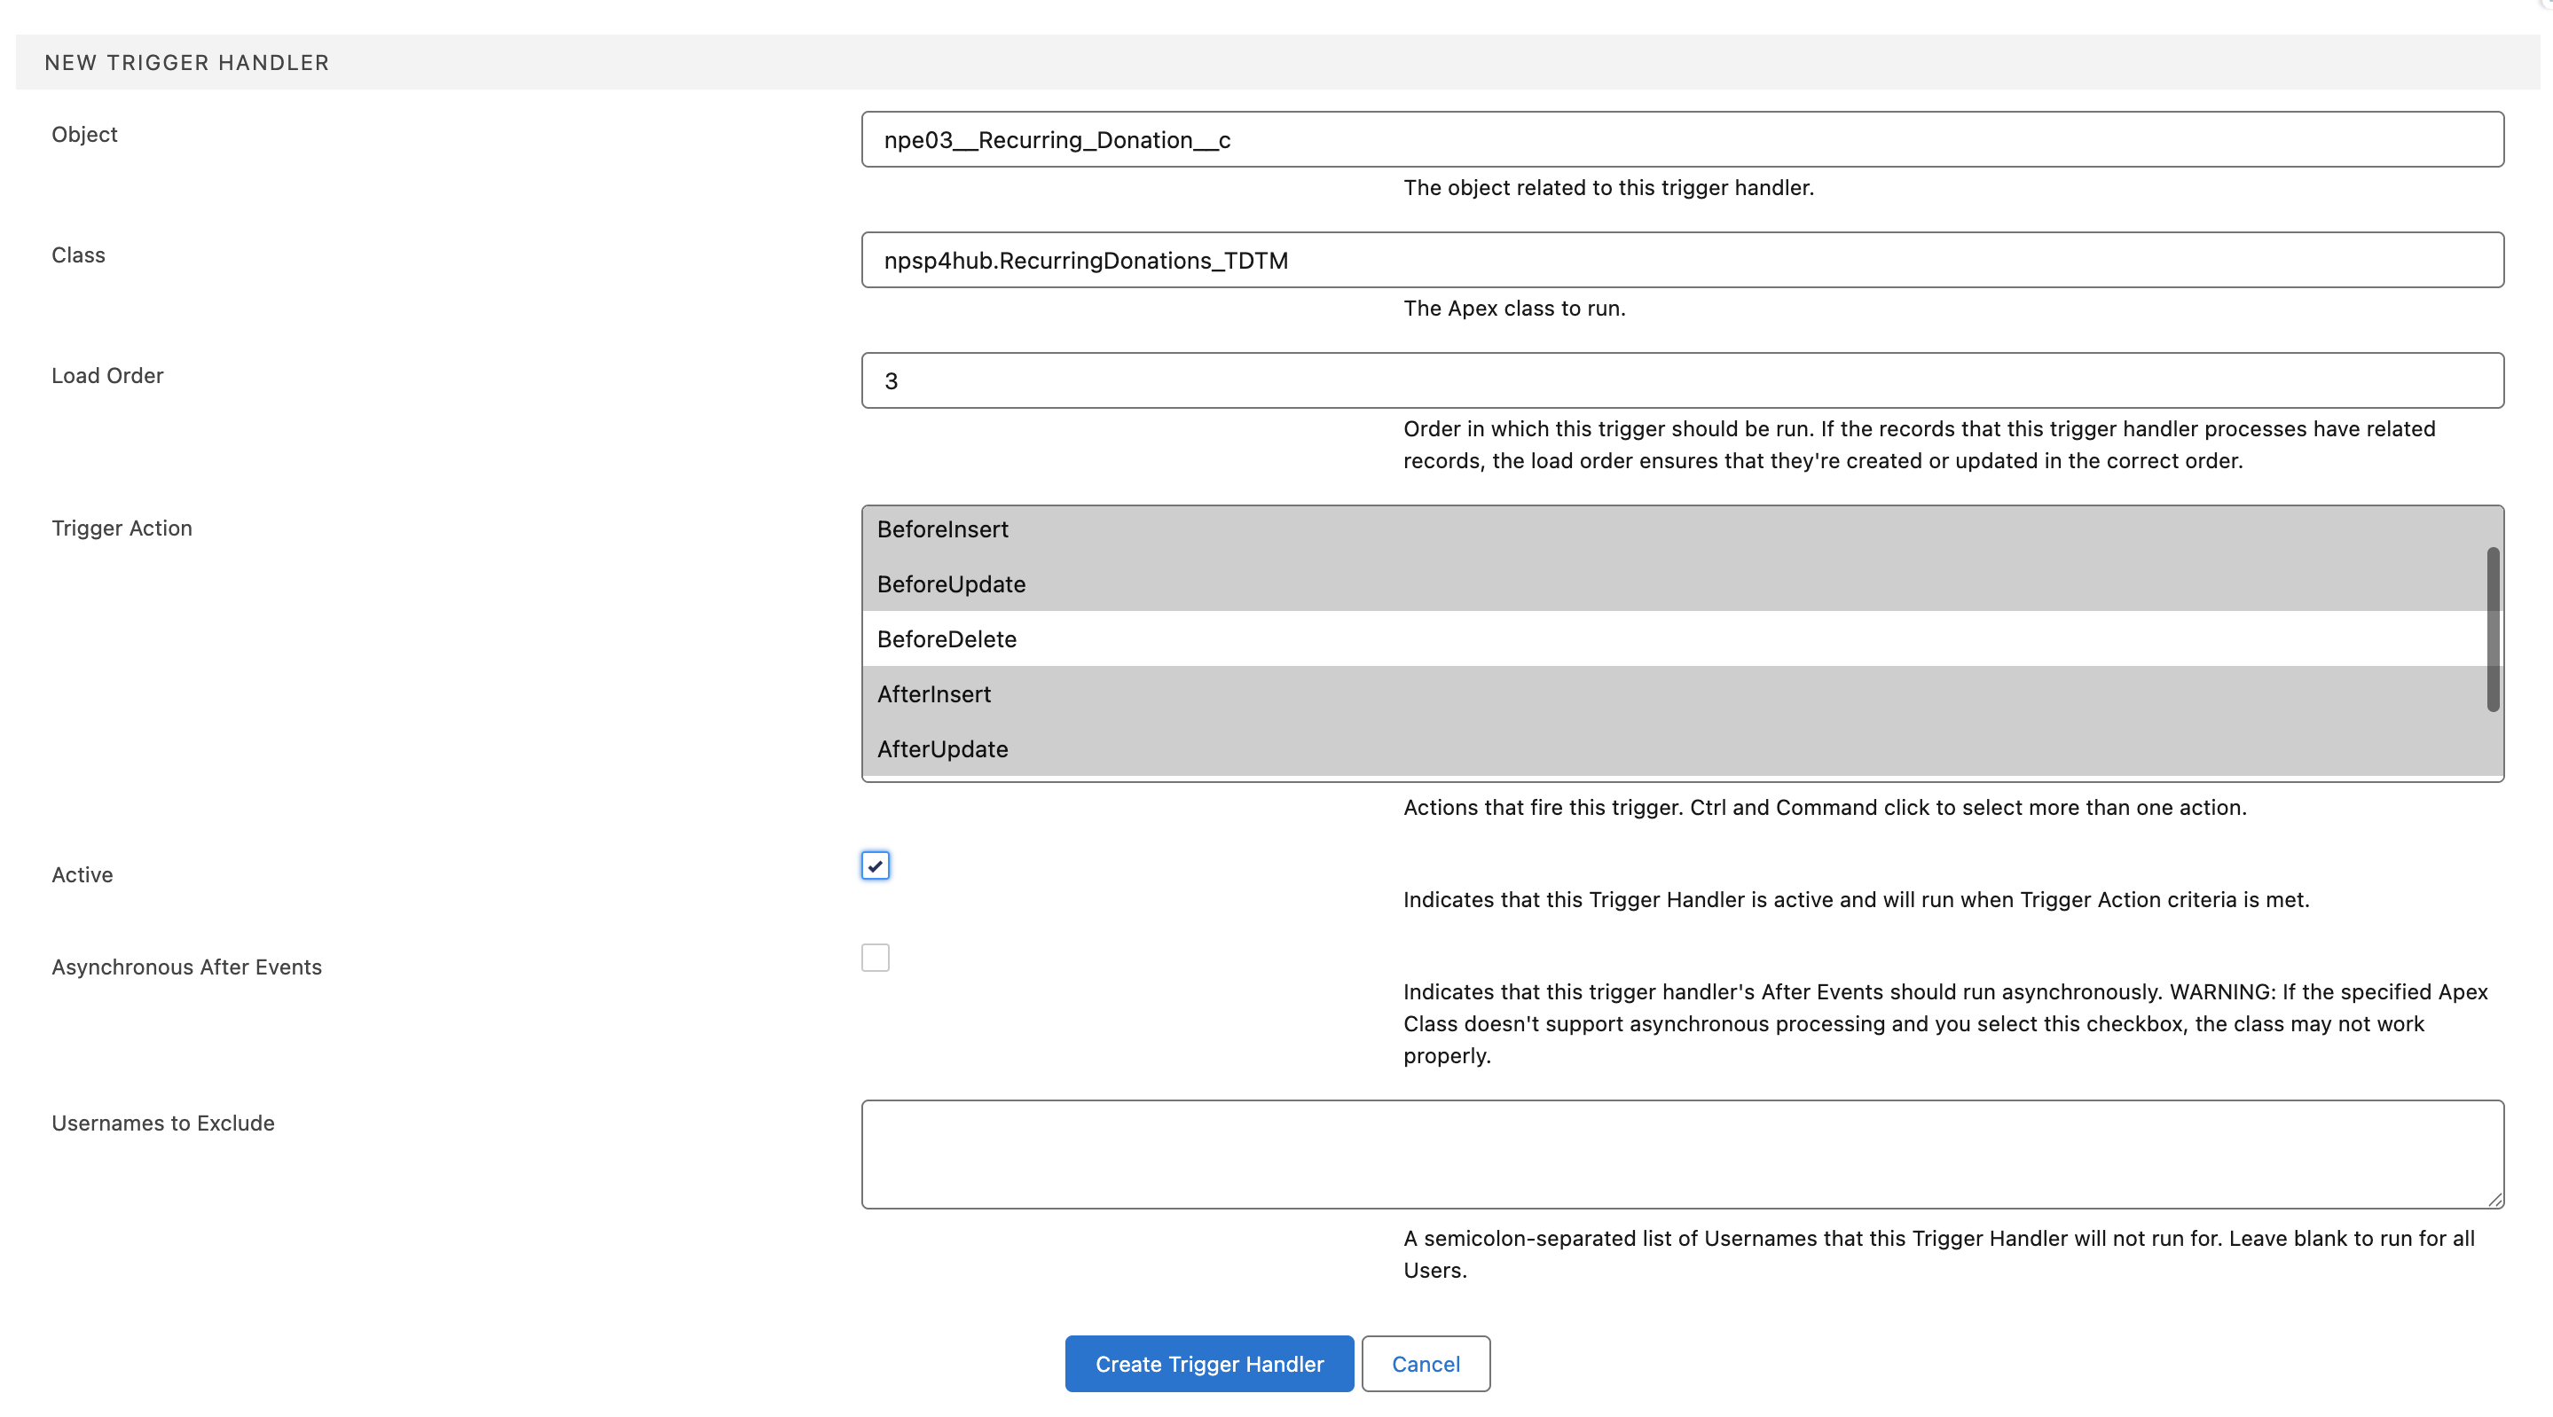Click the Usernames to Exclude label

162,1123
